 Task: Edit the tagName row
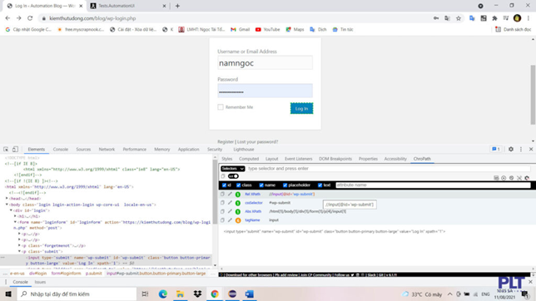(230, 220)
